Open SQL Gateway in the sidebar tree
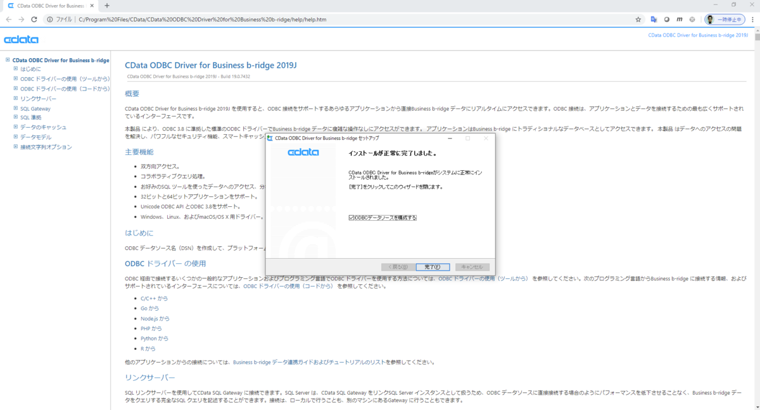 (35, 109)
